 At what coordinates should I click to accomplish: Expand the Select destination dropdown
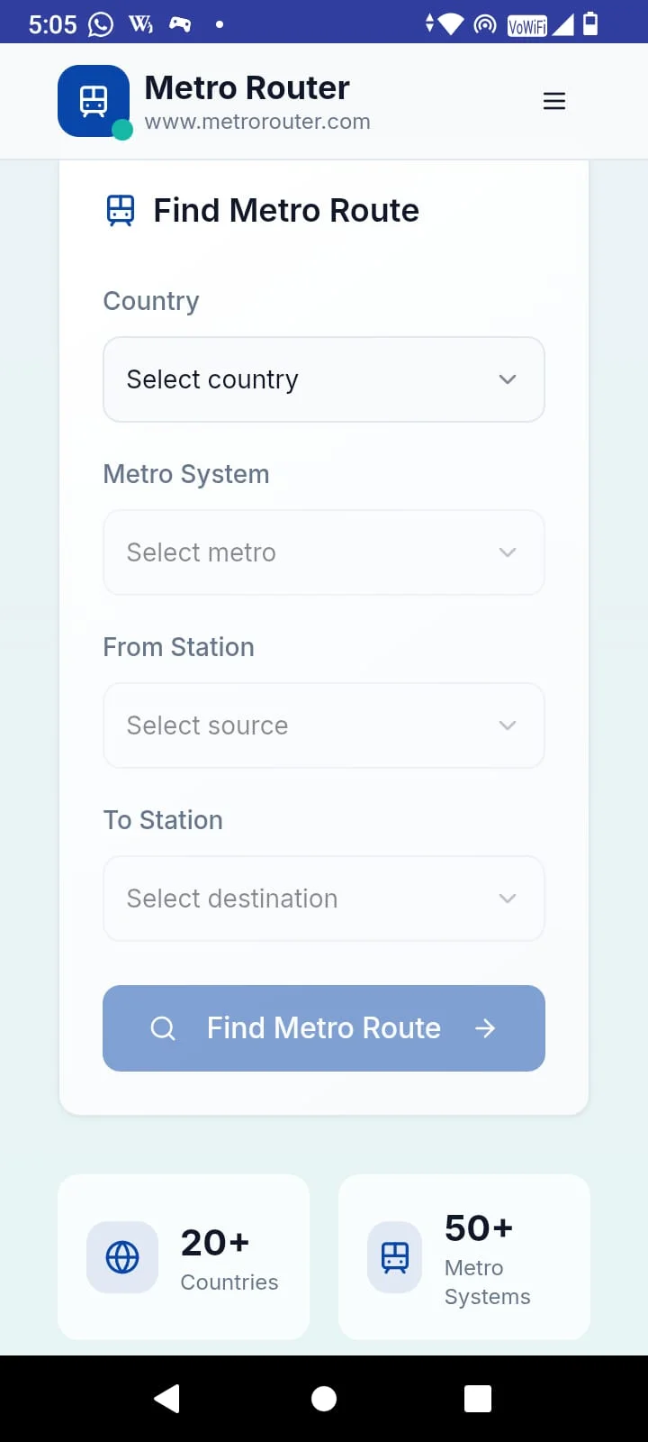click(324, 899)
